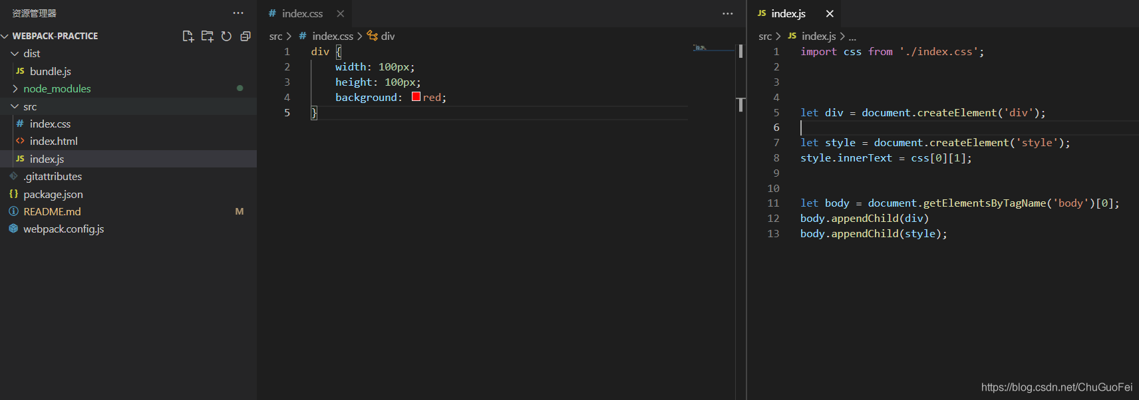Click the modified status M beside README.md
The height and width of the screenshot is (400, 1139).
pyautogui.click(x=240, y=211)
